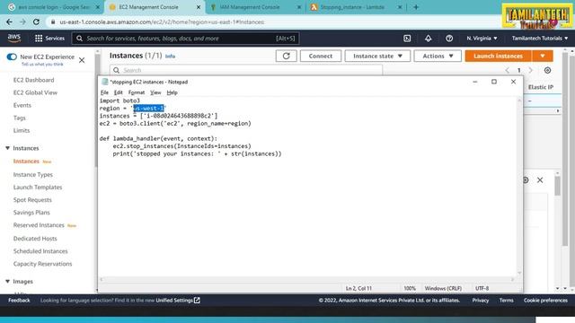This screenshot has width=575, height=323.
Task: Click the AWS services search field
Action: tap(186, 38)
